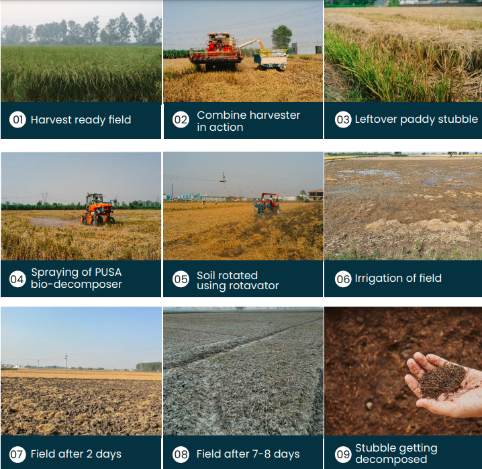Open the harvest ready field photo

coord(81,51)
